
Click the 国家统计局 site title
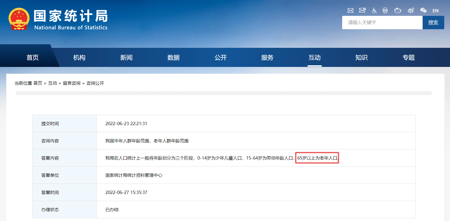click(71, 16)
